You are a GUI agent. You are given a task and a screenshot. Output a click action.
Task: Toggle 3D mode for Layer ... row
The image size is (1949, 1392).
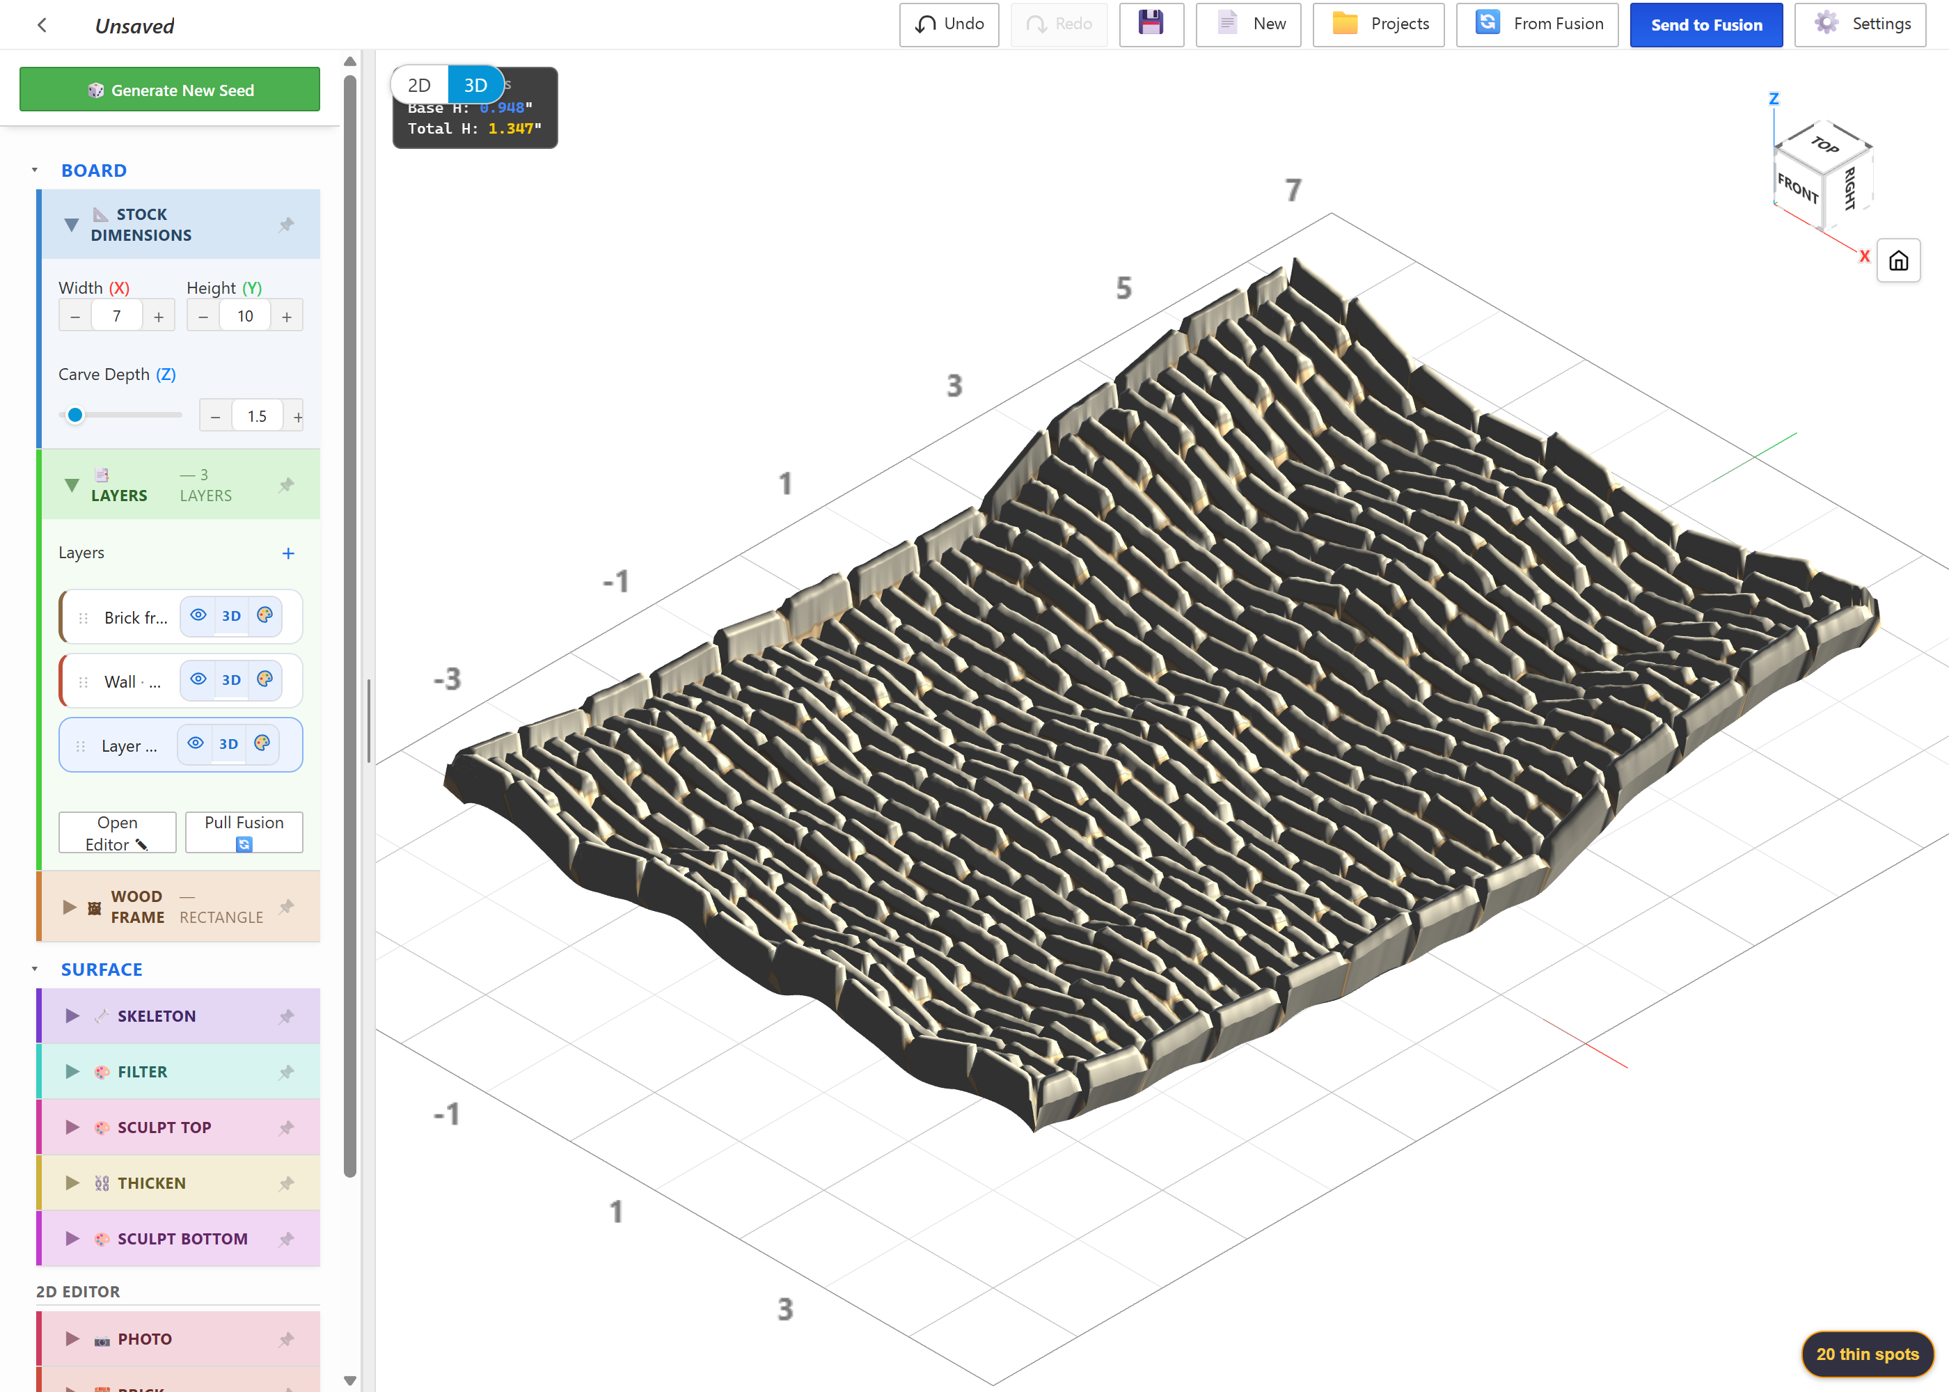(229, 744)
